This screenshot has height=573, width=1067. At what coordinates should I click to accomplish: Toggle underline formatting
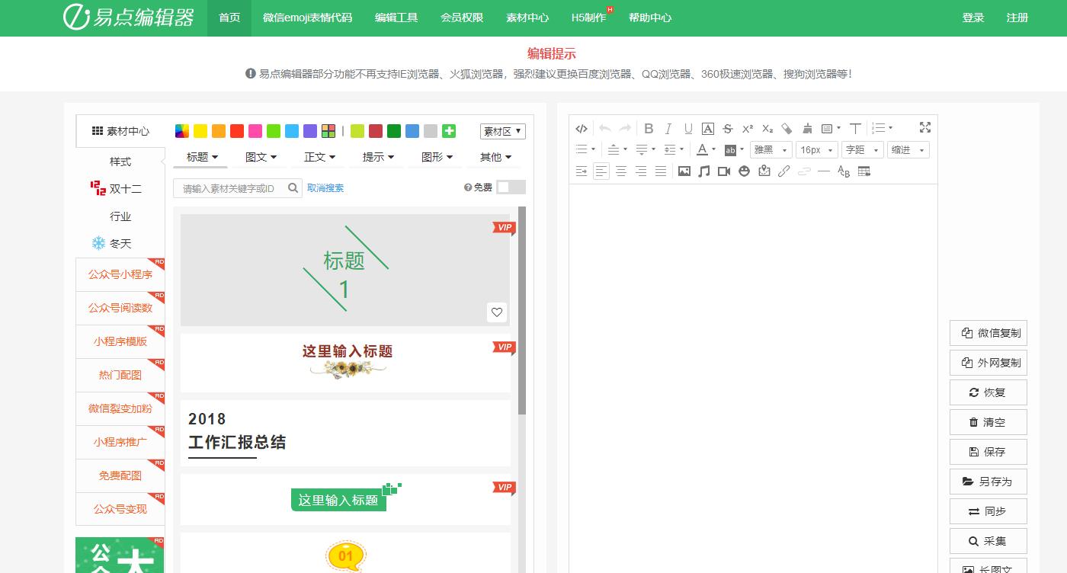[688, 127]
